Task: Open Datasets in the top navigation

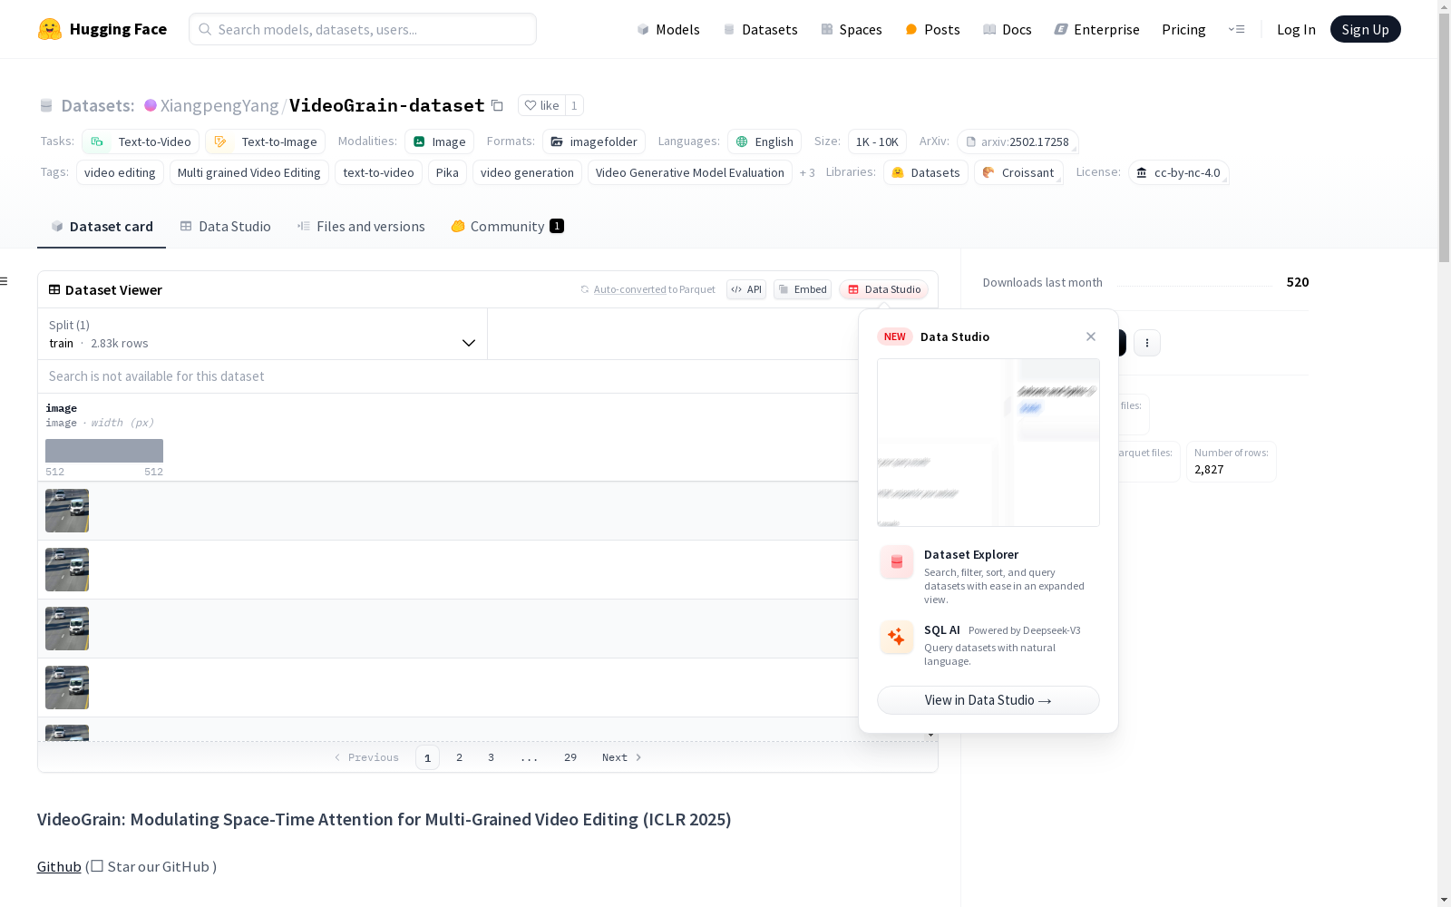Action: click(760, 29)
